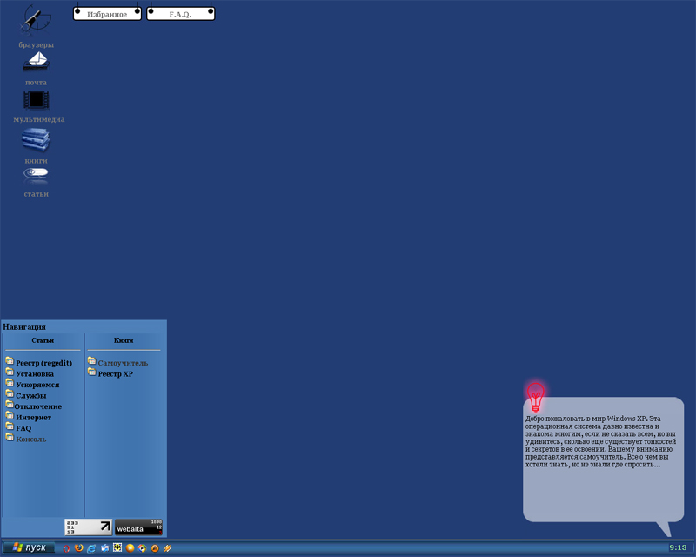Open the Самоучитель book link
The width and height of the screenshot is (696, 557).
coord(123,363)
